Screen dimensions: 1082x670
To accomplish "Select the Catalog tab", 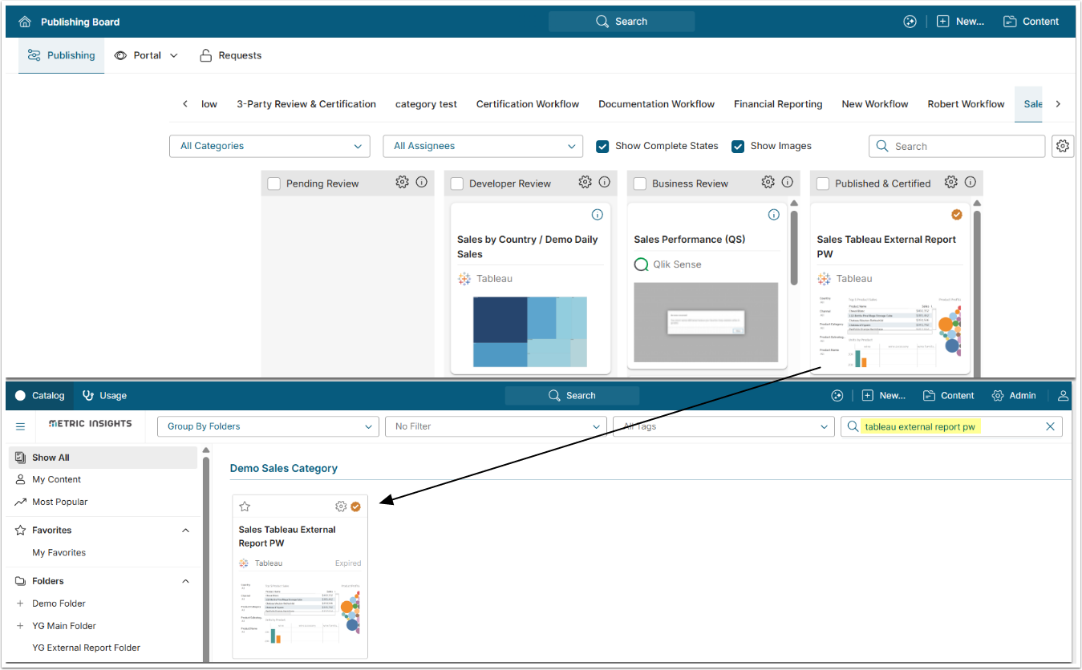I will [x=40, y=395].
